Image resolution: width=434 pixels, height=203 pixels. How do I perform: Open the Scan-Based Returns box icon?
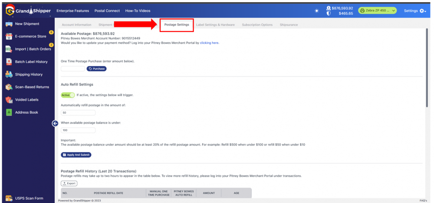[x=9, y=87]
